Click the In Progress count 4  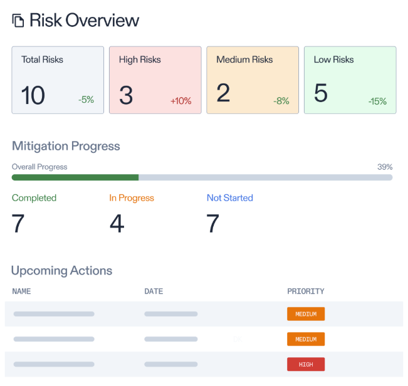click(117, 224)
